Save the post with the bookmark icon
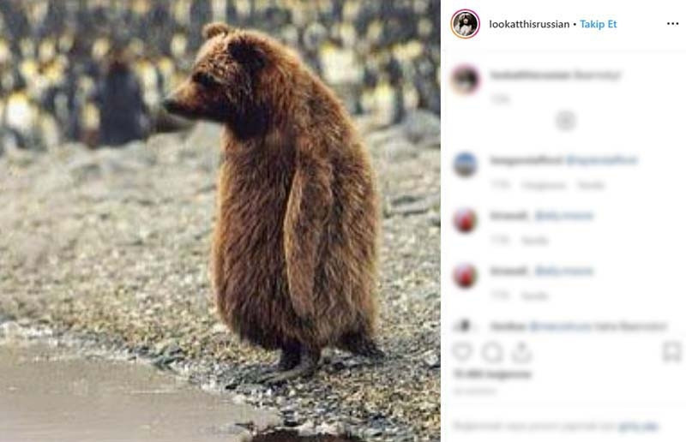686x442 pixels. (671, 352)
